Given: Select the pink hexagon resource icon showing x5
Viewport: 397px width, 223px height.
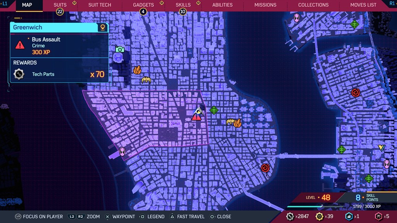Looking at the screenshot, I should coord(378,216).
